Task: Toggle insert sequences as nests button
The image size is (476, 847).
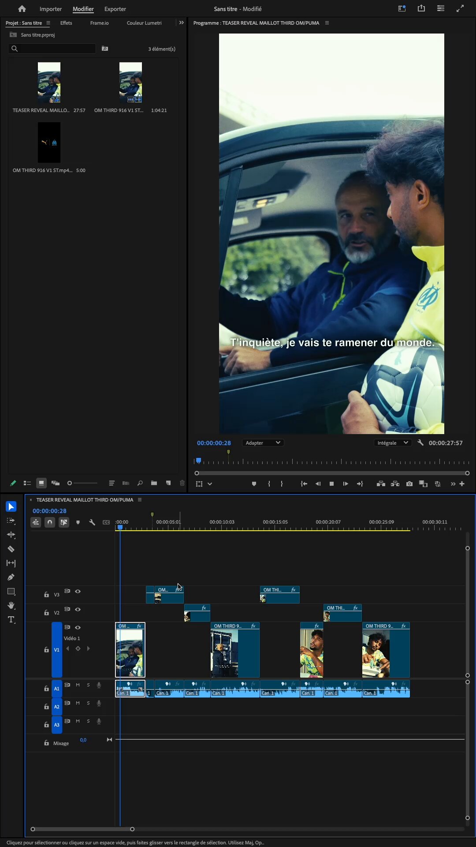Action: tap(36, 522)
